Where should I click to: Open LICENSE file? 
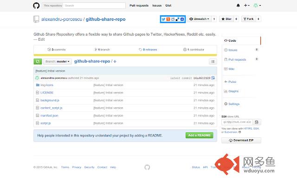pyautogui.click(x=47, y=92)
